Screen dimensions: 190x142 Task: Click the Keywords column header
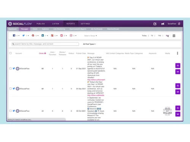[x=152, y=53]
